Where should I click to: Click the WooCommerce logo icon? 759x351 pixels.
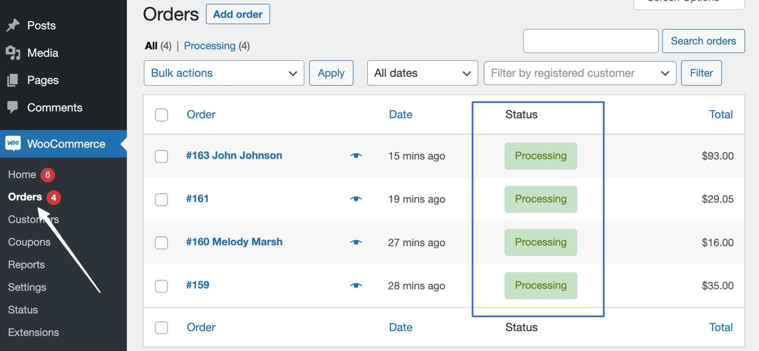point(13,143)
